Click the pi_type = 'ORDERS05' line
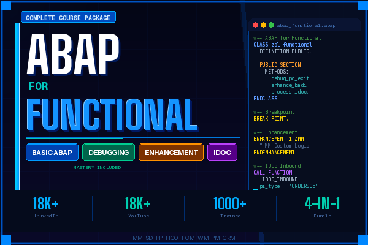 (x=289, y=186)
